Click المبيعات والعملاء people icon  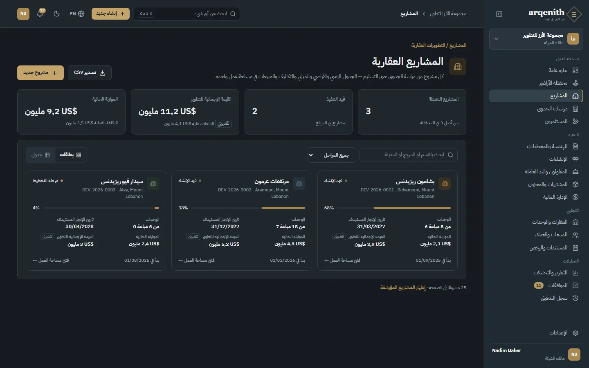[576, 235]
